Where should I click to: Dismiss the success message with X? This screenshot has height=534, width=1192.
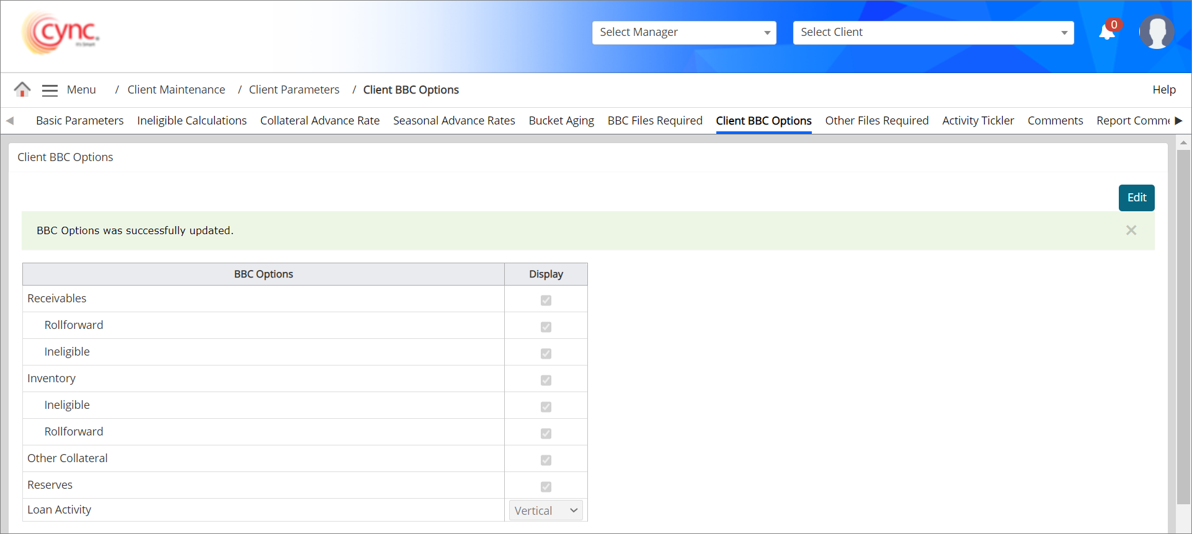click(1131, 230)
